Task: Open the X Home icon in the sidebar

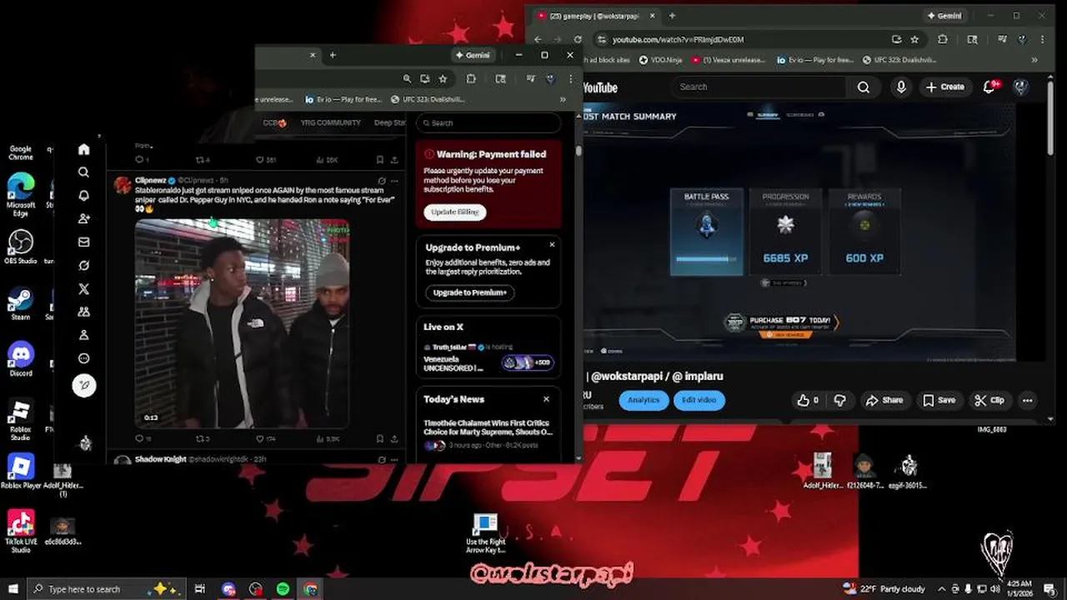Action: click(x=83, y=149)
